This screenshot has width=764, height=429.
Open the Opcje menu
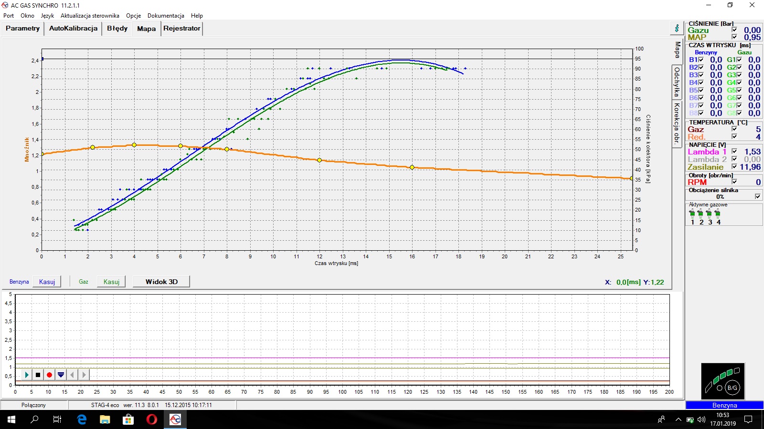pos(133,16)
